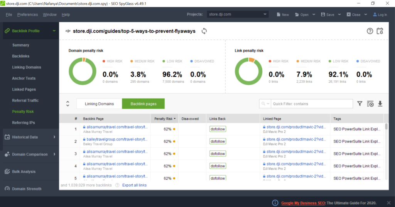Viewport: 395px width, 207px height.
Task: Click the refresh icon beside the page URL
Action: point(204,31)
